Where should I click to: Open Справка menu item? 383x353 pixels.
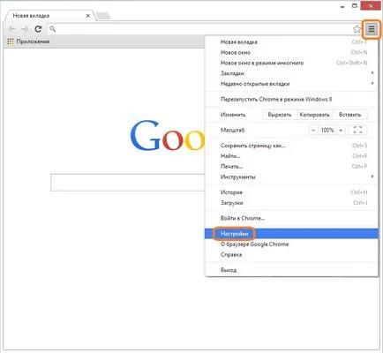291,255
